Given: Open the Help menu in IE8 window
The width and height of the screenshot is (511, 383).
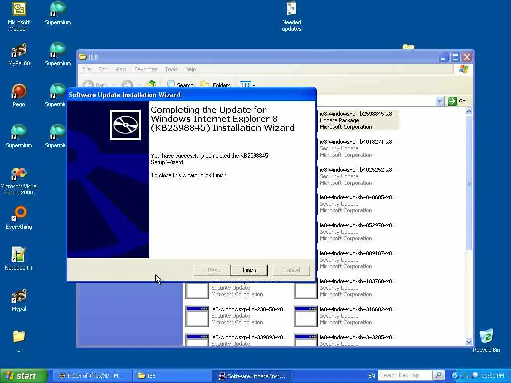Looking at the screenshot, I should 190,69.
